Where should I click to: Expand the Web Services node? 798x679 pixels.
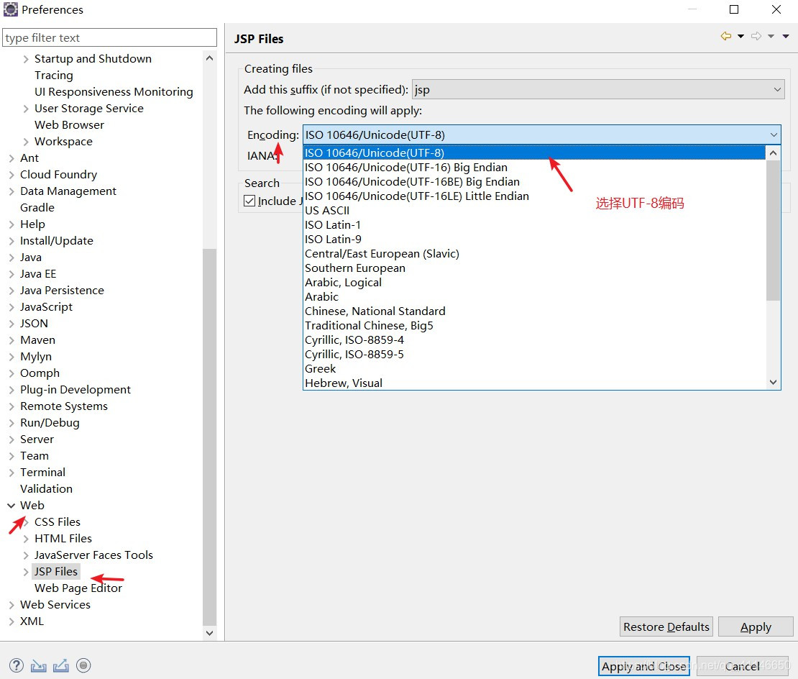pos(12,605)
